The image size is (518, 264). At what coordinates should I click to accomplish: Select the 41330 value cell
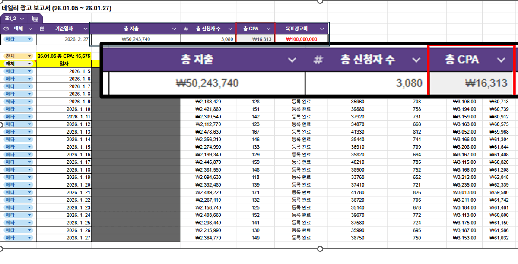[x=357, y=132]
